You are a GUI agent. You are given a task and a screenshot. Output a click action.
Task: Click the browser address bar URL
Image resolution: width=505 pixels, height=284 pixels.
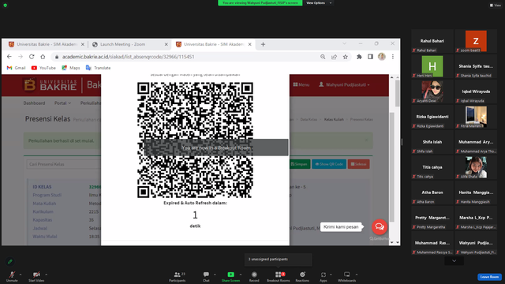coord(128,57)
